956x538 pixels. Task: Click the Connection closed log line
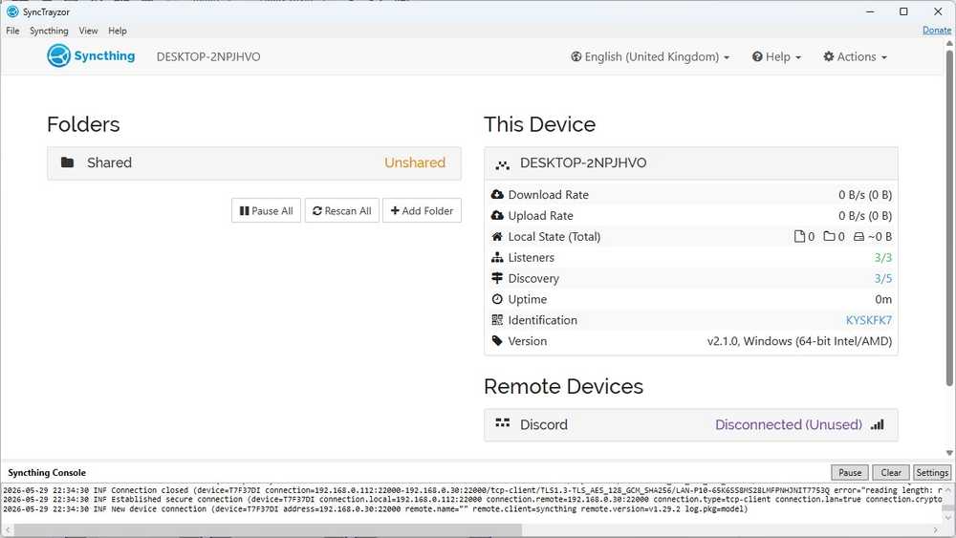[x=473, y=490]
